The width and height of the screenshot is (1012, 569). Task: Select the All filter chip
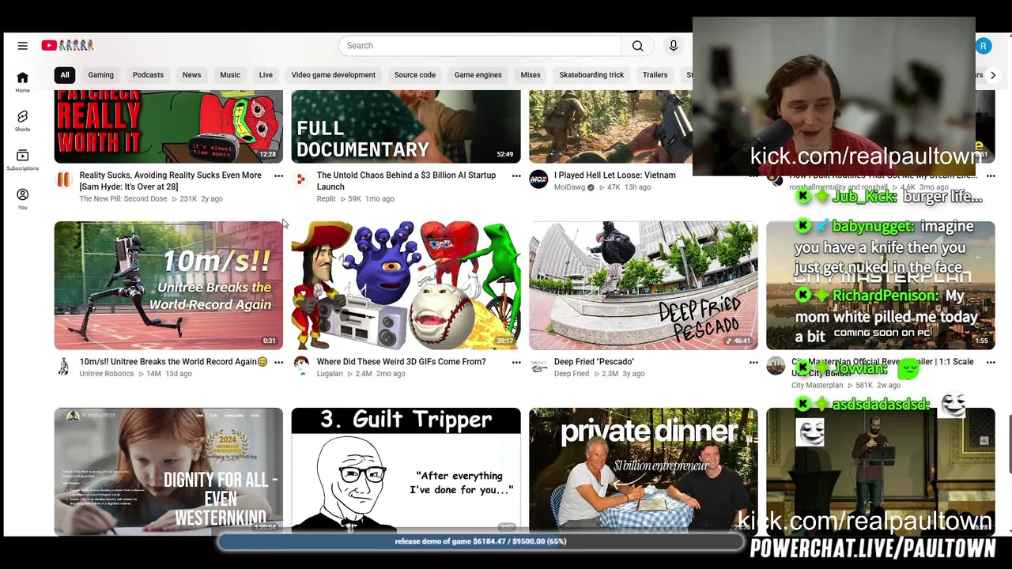click(65, 75)
